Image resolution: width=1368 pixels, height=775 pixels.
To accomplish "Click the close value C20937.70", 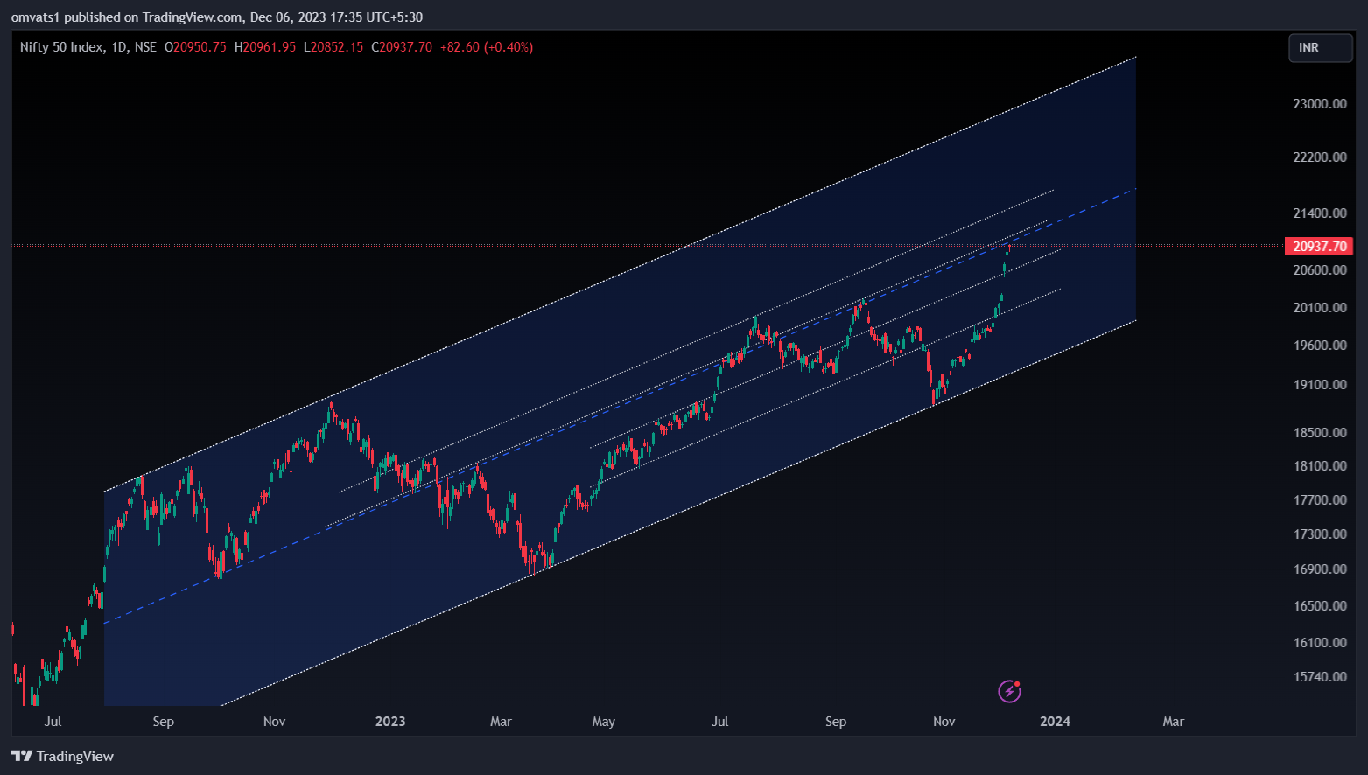I will point(402,47).
